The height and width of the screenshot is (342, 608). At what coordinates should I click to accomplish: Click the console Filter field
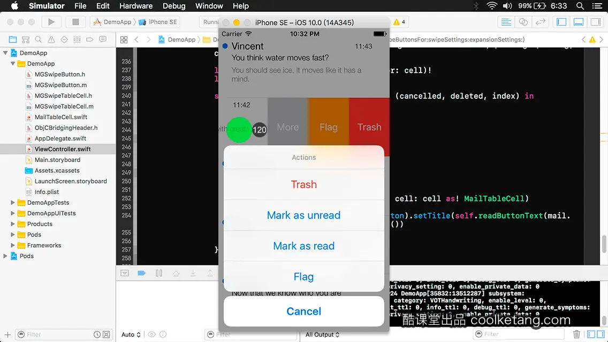tap(519, 334)
